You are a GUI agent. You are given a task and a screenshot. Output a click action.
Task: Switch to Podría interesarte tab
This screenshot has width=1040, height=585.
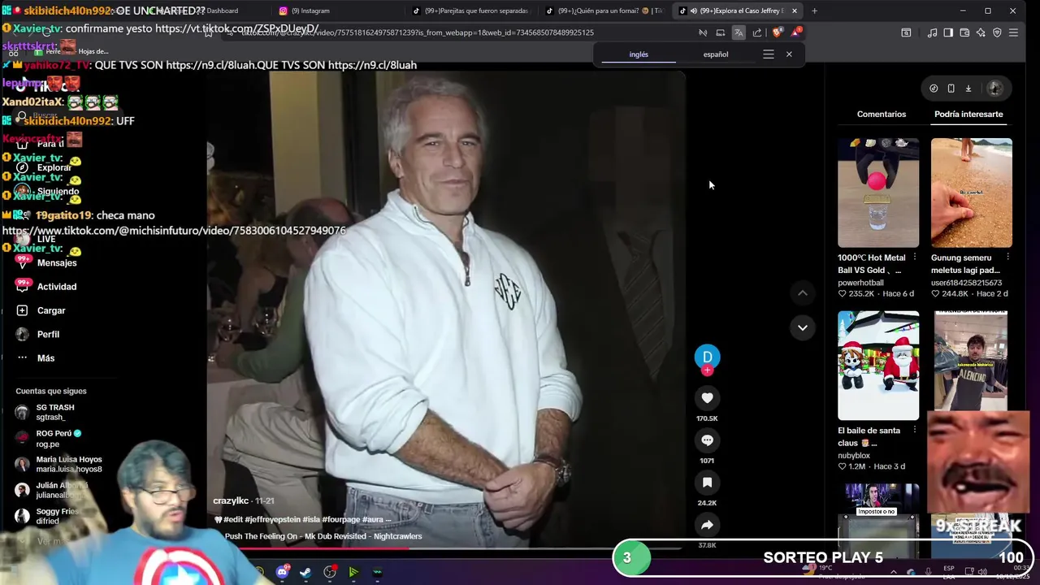968,114
